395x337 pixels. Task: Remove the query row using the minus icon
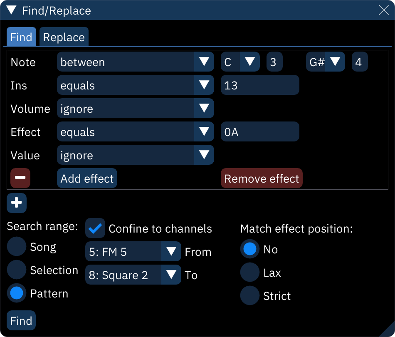tap(20, 178)
